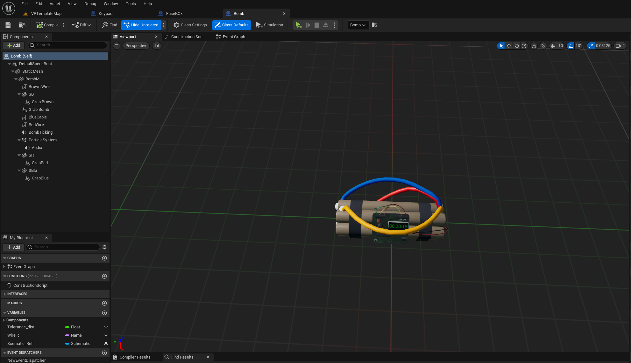Viewport: 631px width, 363px height.
Task: Open the Find tool
Action: tap(110, 25)
